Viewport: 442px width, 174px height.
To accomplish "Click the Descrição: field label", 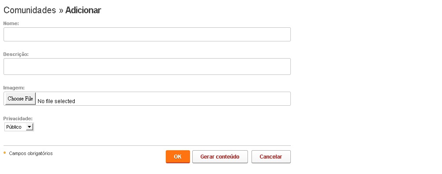I will [x=16, y=54].
